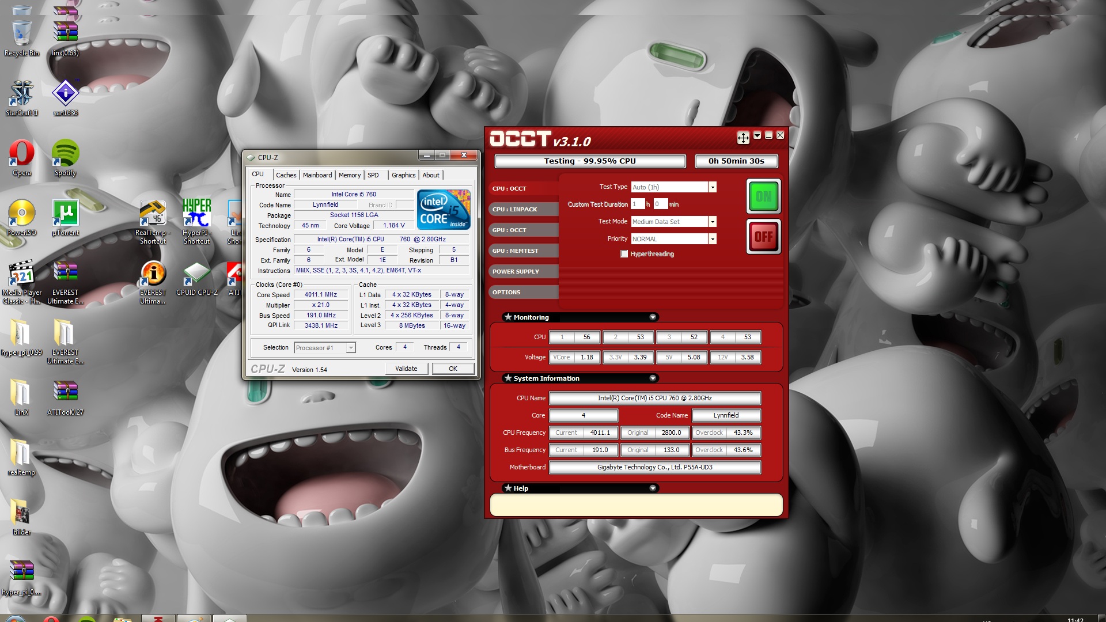
Task: Switch to the GPU : MEMTEST tab
Action: (x=524, y=251)
